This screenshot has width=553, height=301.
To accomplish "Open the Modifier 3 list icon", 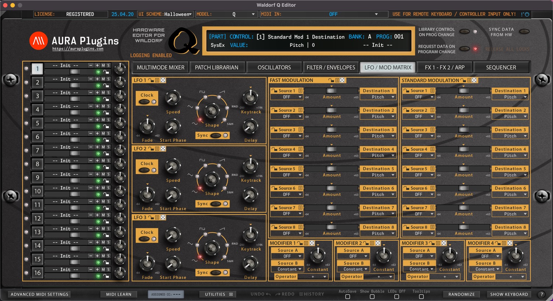I will point(438,243).
